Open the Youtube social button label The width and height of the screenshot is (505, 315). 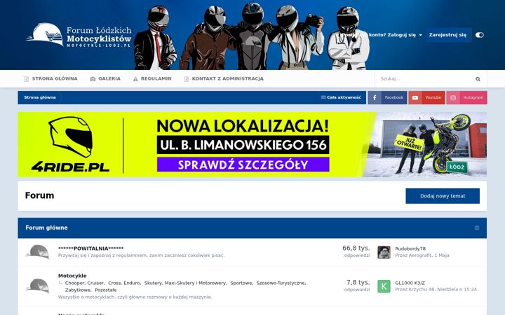[x=433, y=97]
